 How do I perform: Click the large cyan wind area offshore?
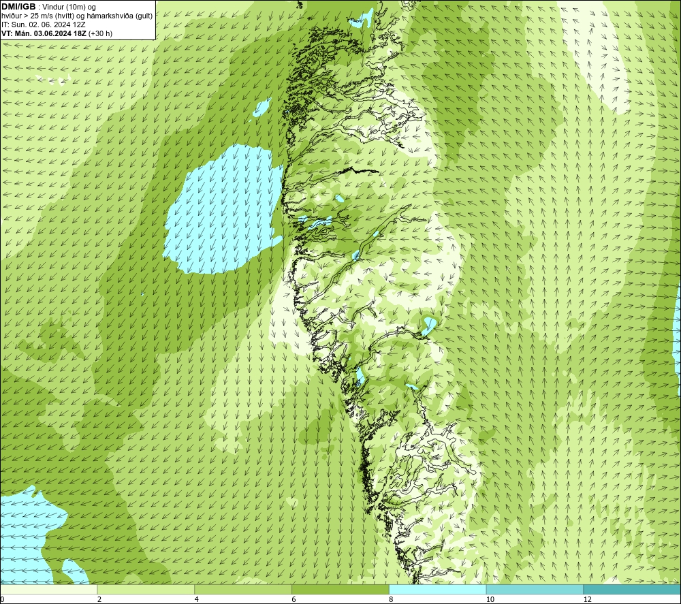223,210
